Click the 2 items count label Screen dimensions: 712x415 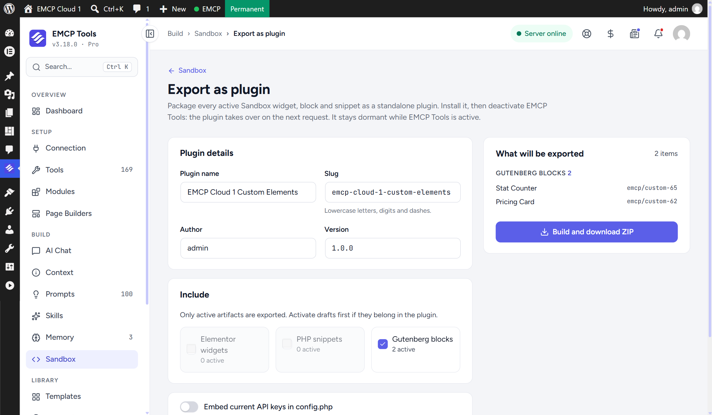pyautogui.click(x=666, y=154)
